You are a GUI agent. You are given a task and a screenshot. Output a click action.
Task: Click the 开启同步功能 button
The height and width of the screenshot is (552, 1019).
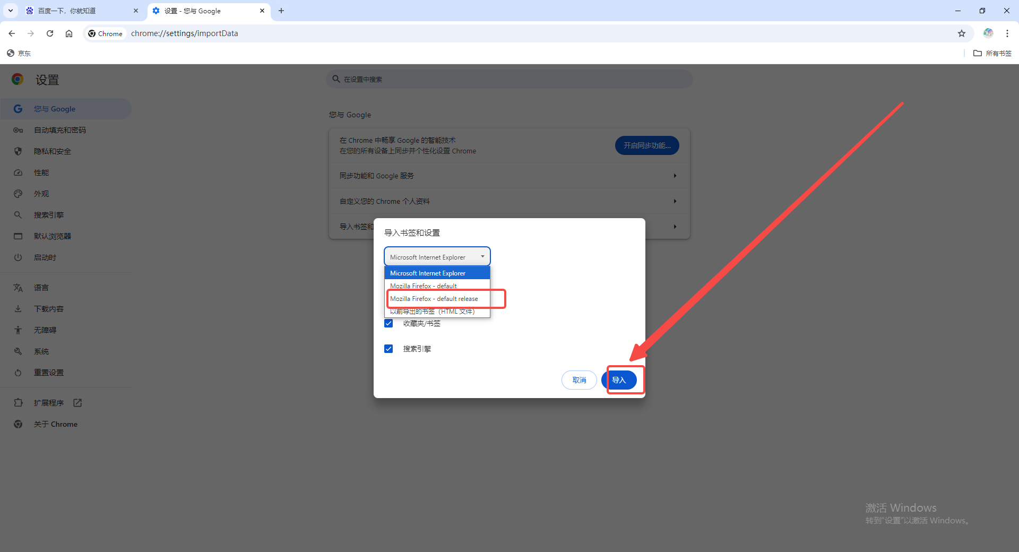[647, 145]
